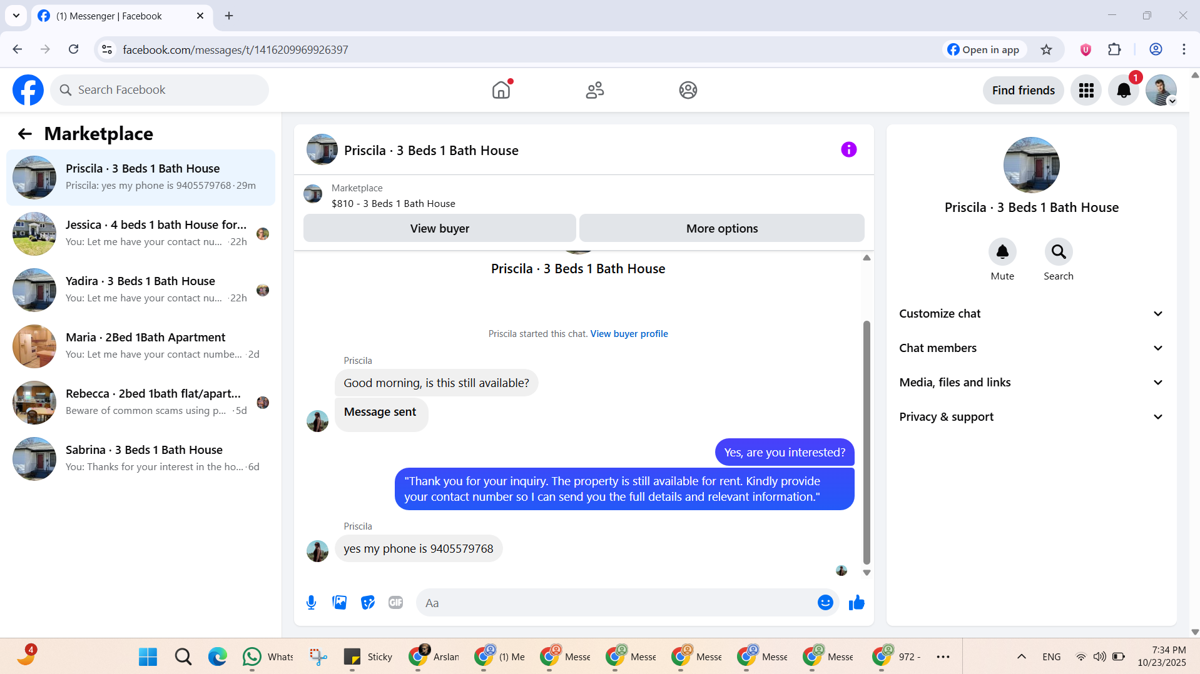Choose a sticker from the sticker icon
Screen dimensions: 1200x674
368,603
